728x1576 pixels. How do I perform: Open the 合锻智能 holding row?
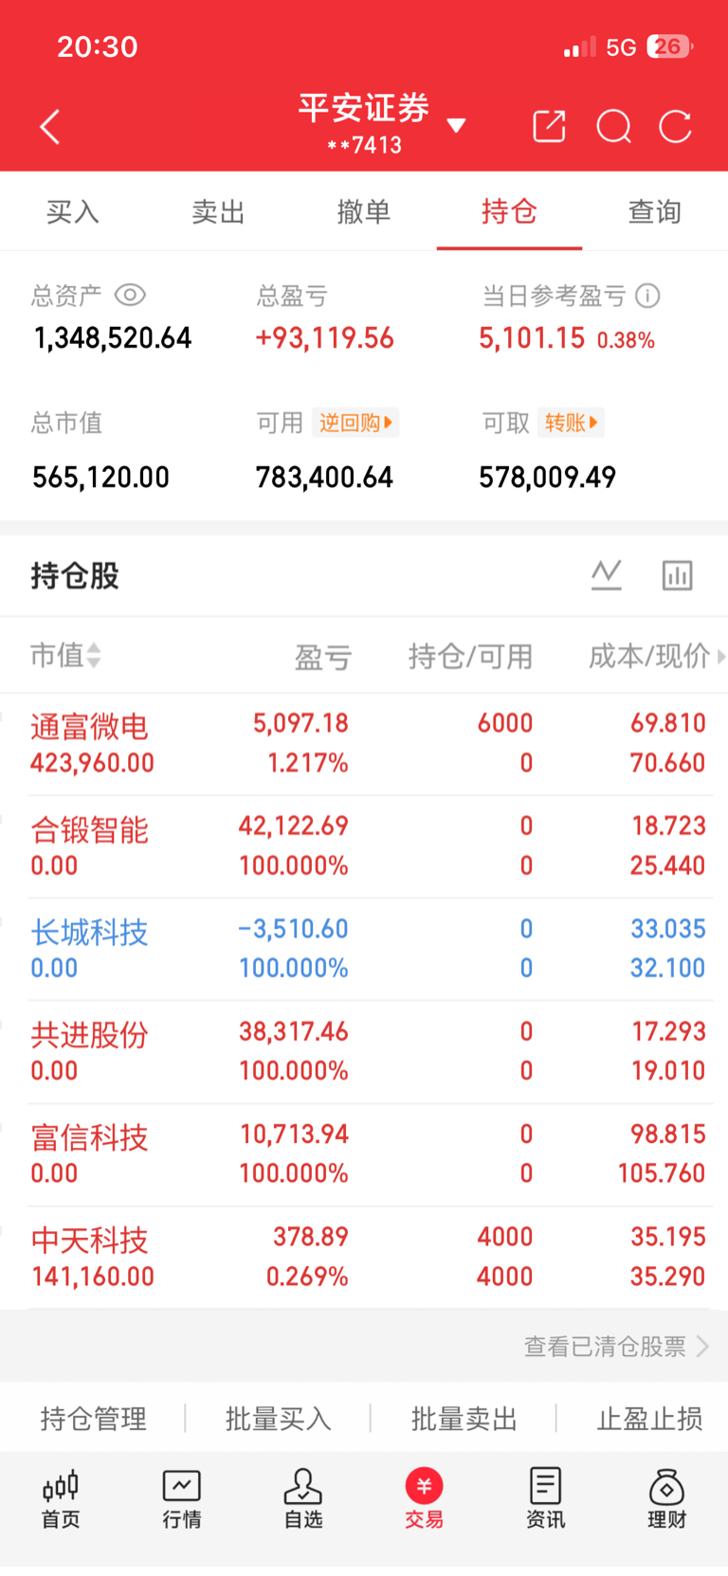(364, 846)
